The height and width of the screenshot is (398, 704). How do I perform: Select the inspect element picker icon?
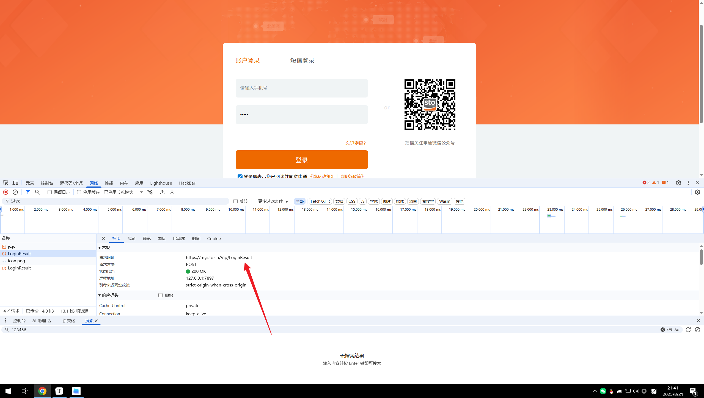(x=5, y=183)
